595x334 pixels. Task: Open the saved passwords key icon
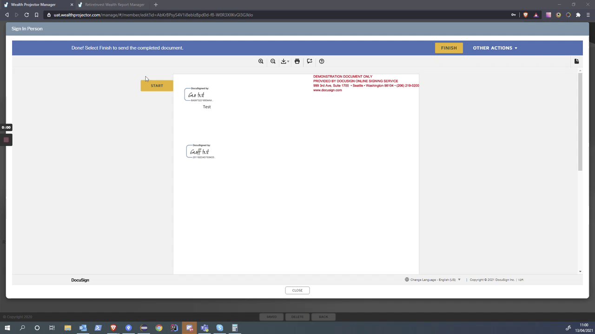point(513,15)
